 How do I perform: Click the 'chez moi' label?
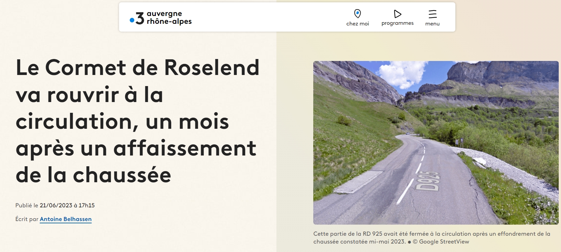point(358,24)
